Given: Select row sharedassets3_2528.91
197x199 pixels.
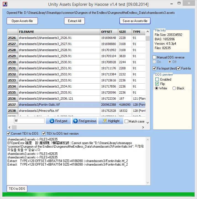Looking at the screenshot, I should click(76, 50).
